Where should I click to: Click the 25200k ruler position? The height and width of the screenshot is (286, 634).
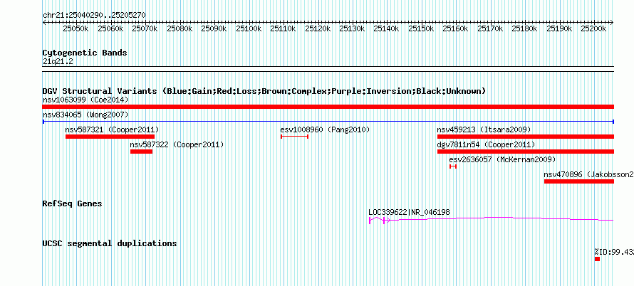[593, 28]
